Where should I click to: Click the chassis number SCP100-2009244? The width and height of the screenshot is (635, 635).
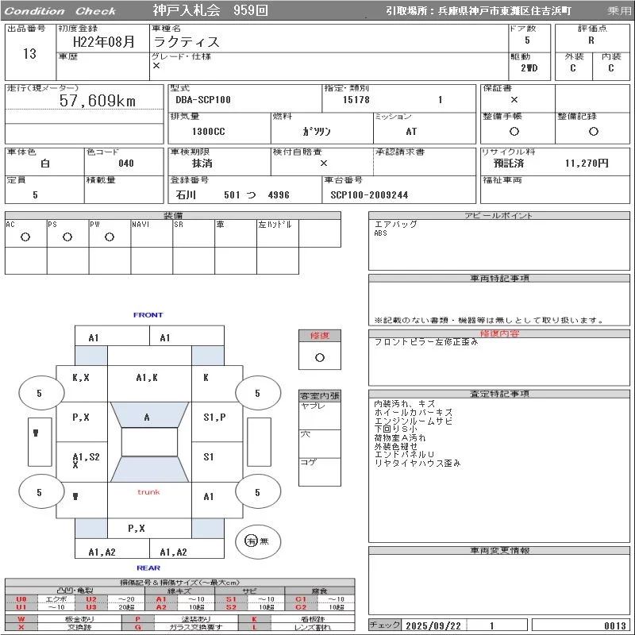point(369,194)
